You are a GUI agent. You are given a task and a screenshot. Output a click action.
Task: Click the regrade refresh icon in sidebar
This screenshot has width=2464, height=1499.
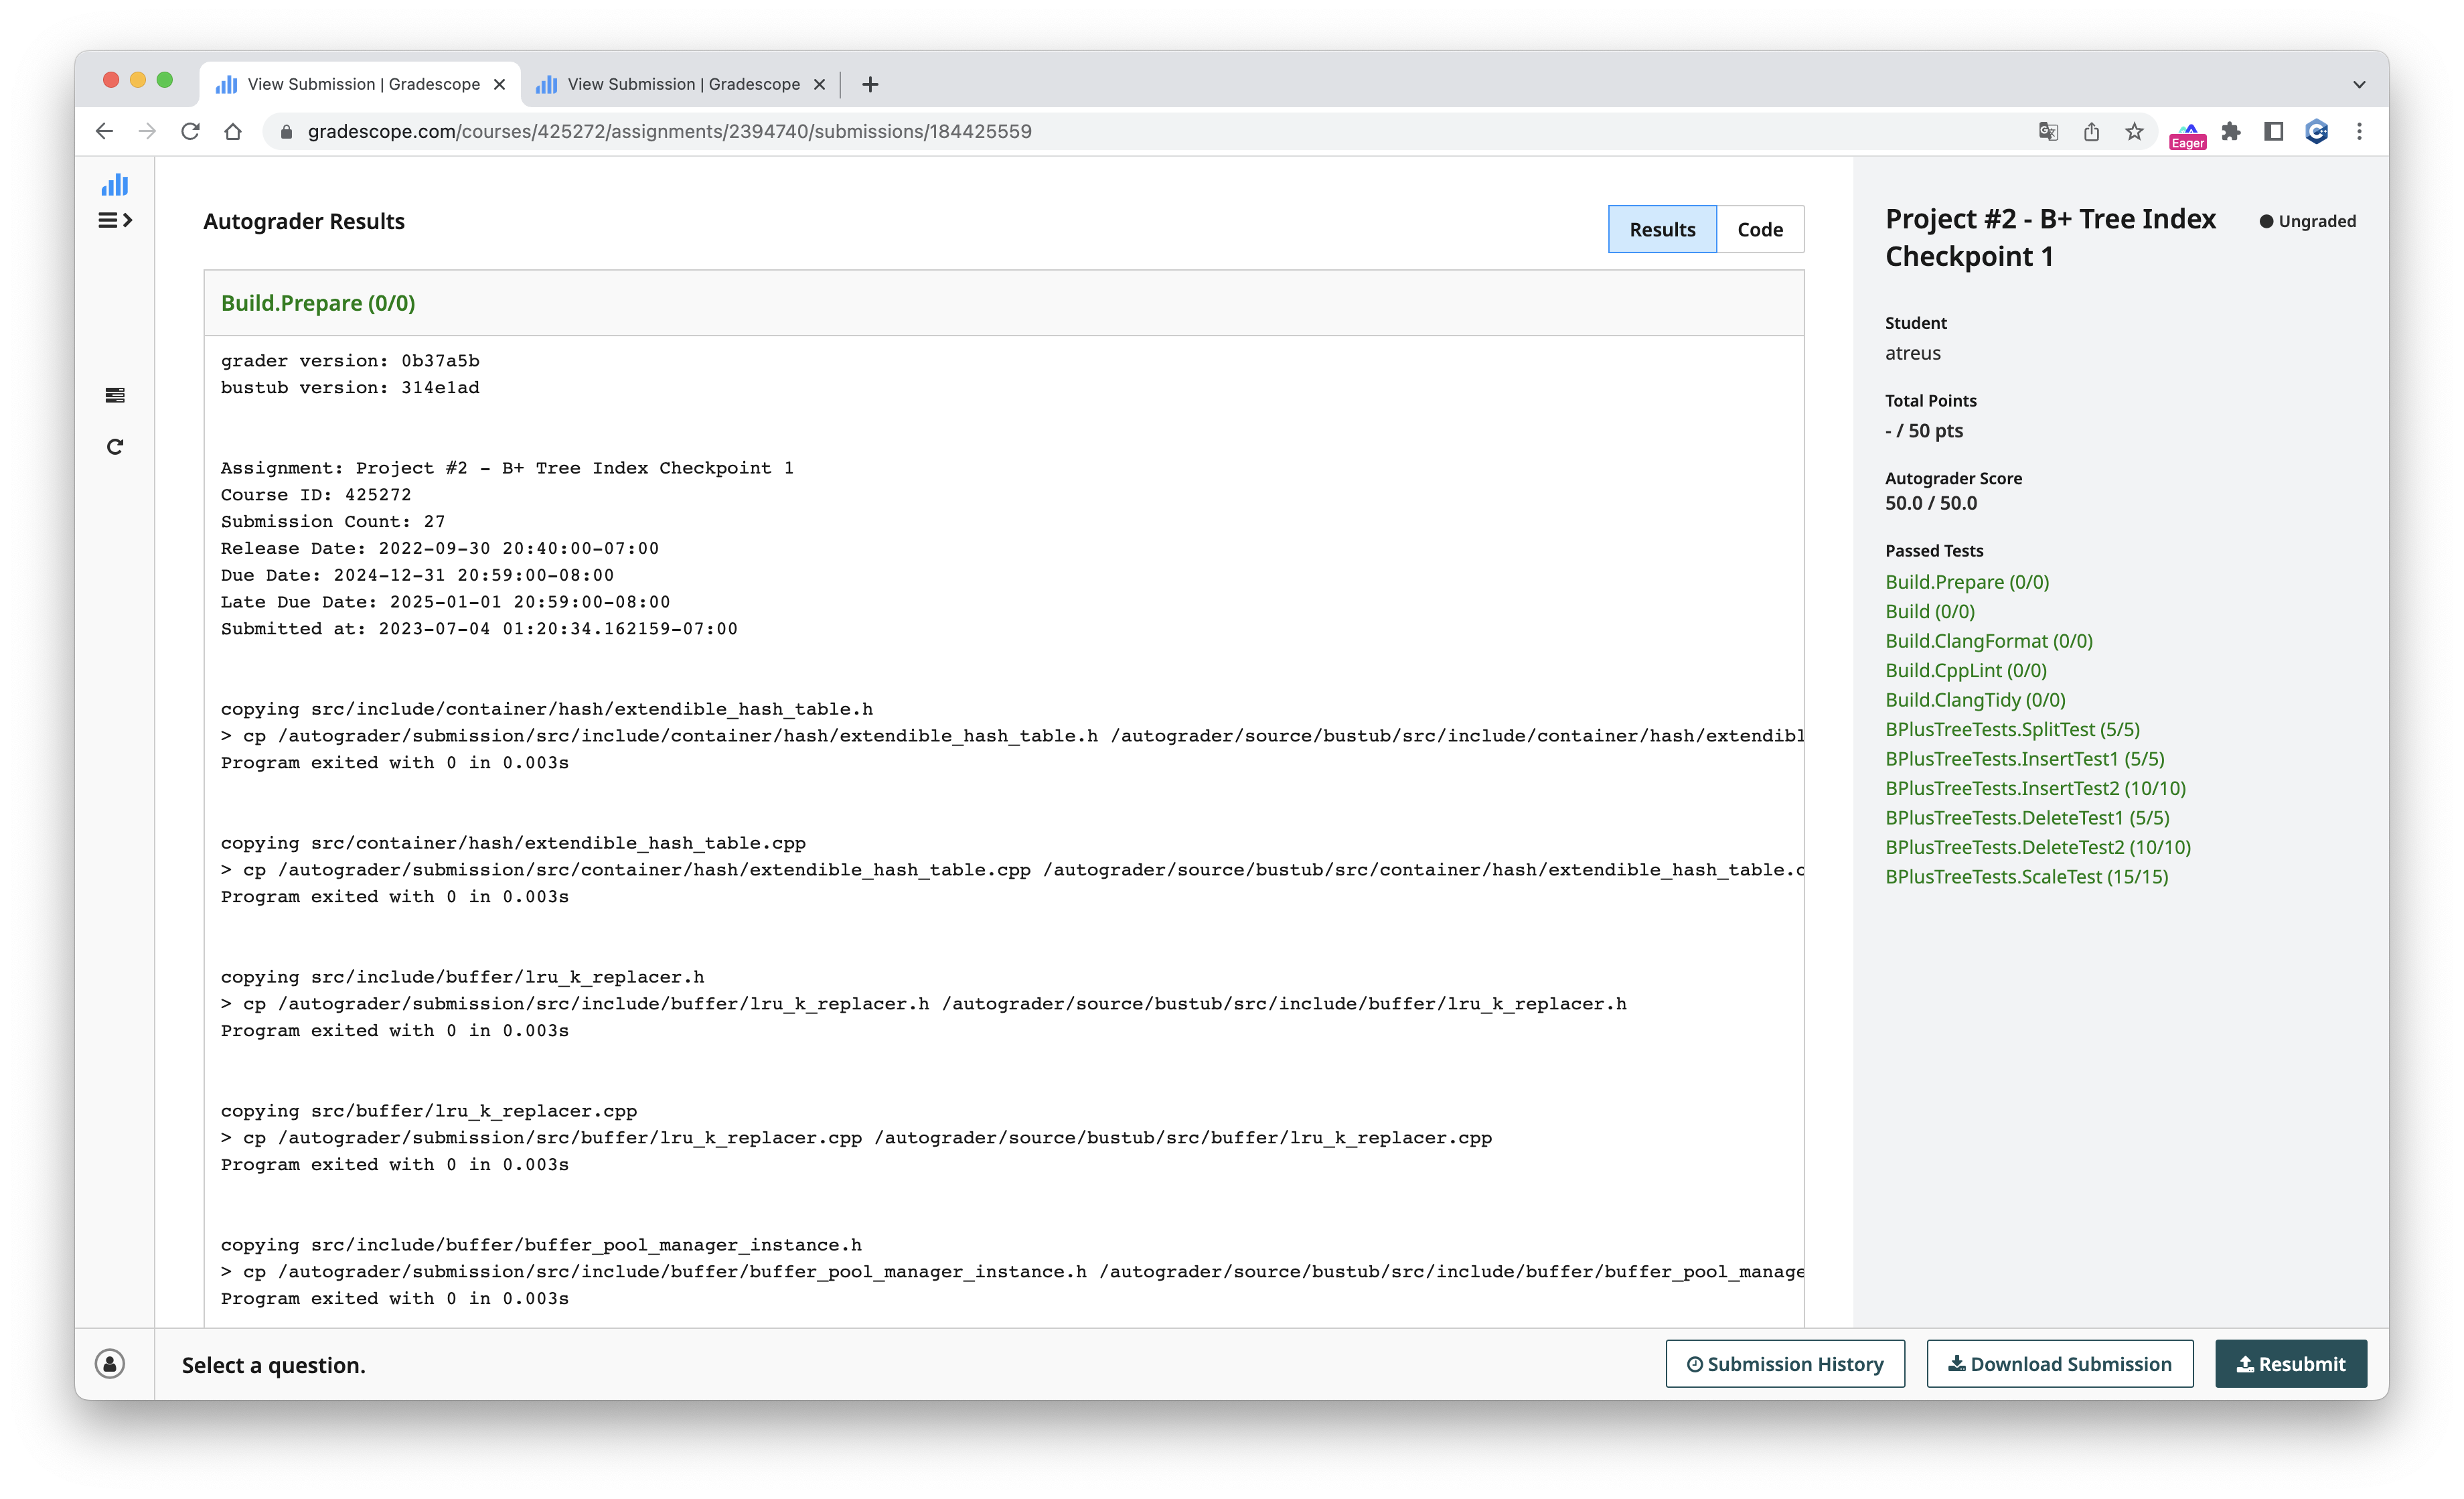click(x=115, y=446)
